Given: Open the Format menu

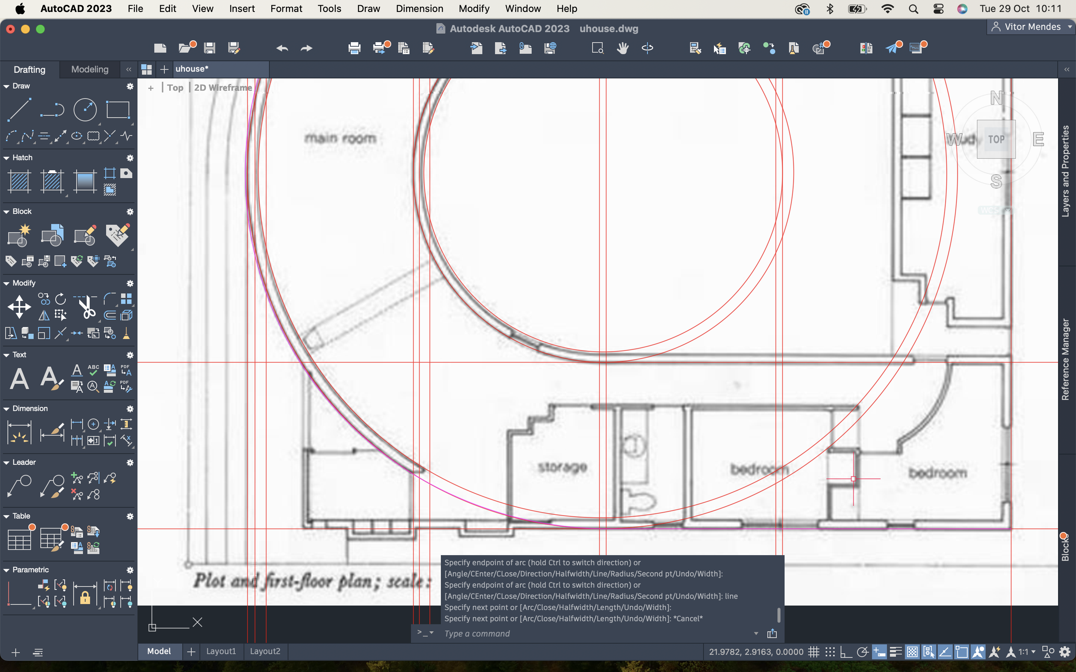Looking at the screenshot, I should (x=286, y=9).
